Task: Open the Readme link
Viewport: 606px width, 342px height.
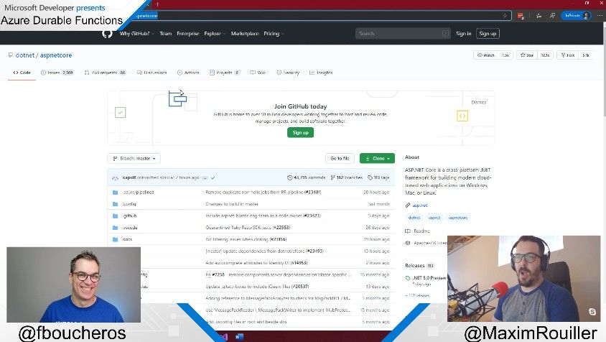Action: point(421,231)
